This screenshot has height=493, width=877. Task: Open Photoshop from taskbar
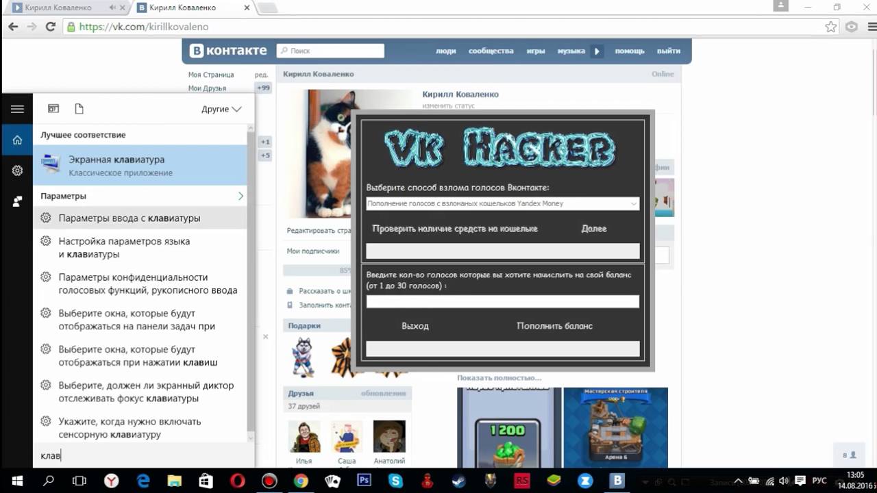click(x=364, y=481)
